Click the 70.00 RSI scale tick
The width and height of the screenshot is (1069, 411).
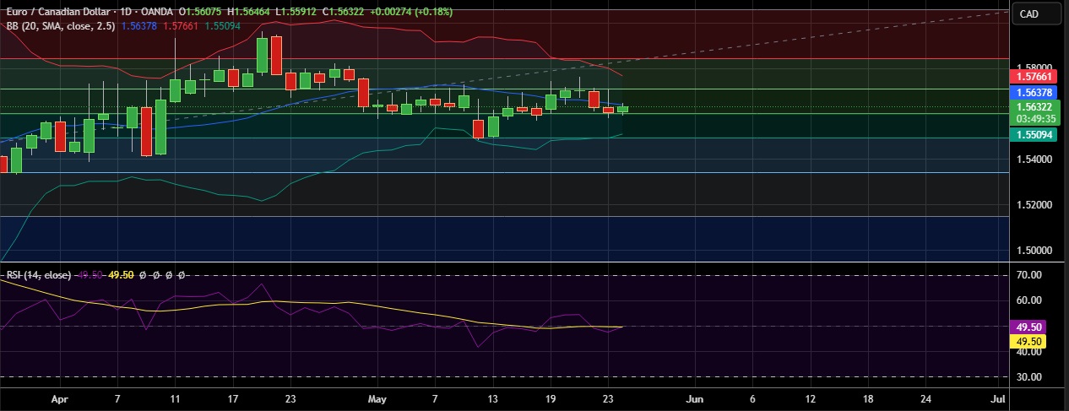coord(1028,275)
